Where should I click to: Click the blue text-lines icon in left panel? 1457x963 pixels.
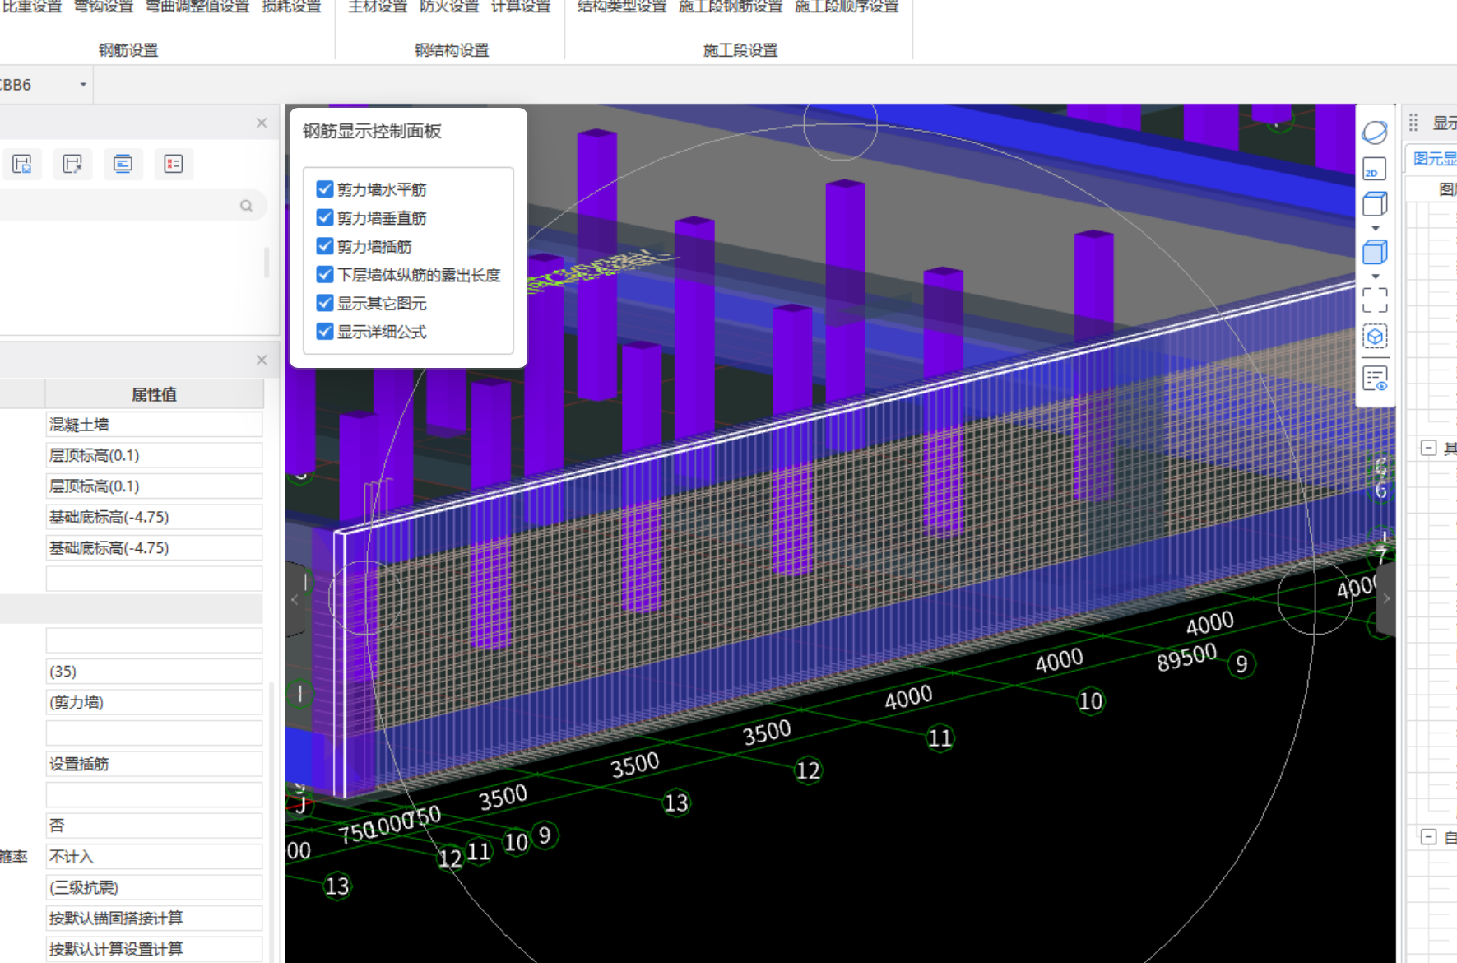(x=123, y=164)
